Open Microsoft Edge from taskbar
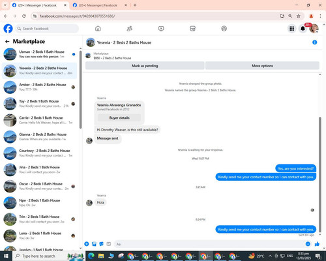Screen dimensions: 326x261 pyautogui.click(x=91, y=256)
